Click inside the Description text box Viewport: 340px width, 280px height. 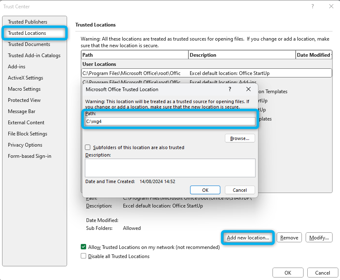(170, 168)
